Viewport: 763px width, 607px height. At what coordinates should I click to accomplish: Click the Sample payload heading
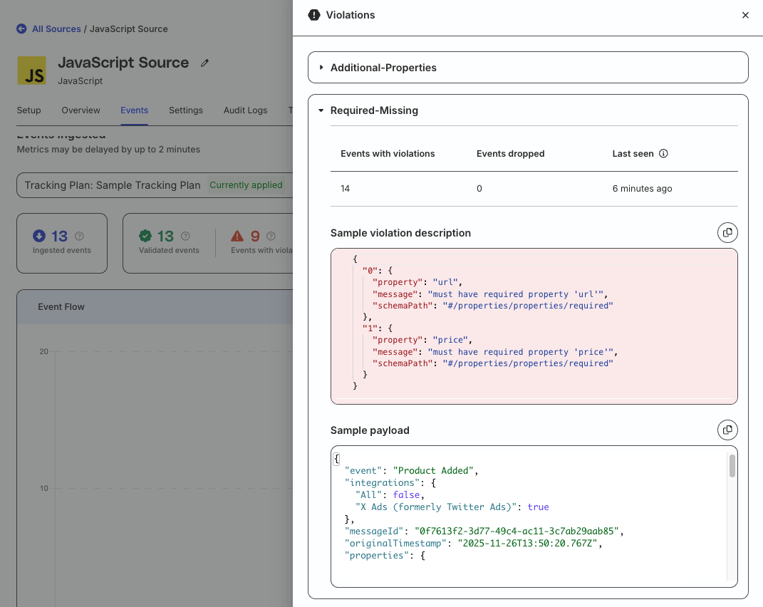pyautogui.click(x=370, y=430)
